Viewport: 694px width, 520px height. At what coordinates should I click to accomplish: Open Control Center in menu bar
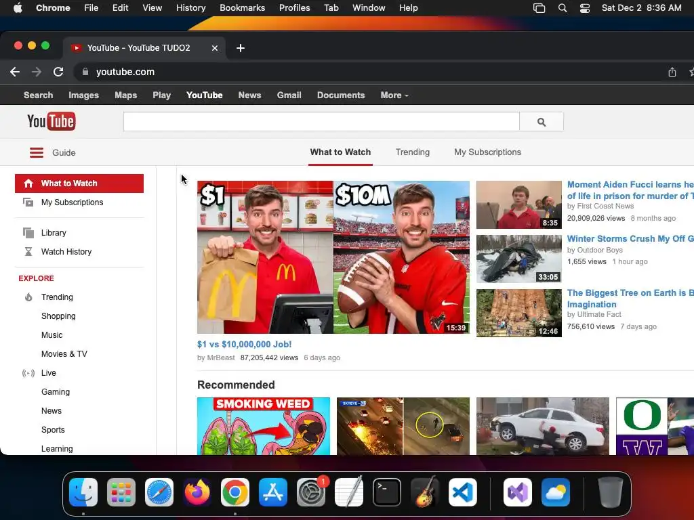585,8
